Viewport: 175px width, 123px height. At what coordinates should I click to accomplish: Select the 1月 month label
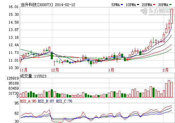click(x=111, y=70)
